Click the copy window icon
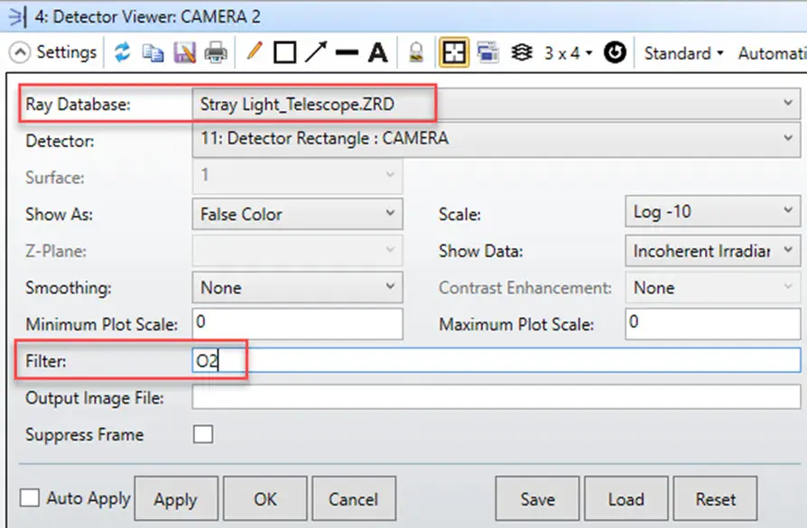807x528 pixels. tap(153, 53)
